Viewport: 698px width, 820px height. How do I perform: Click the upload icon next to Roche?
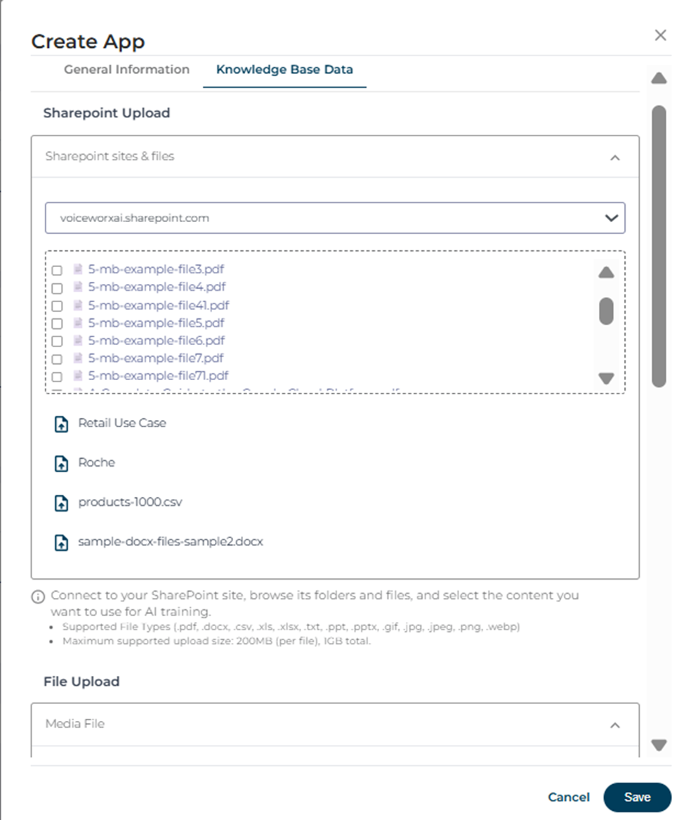tap(62, 463)
